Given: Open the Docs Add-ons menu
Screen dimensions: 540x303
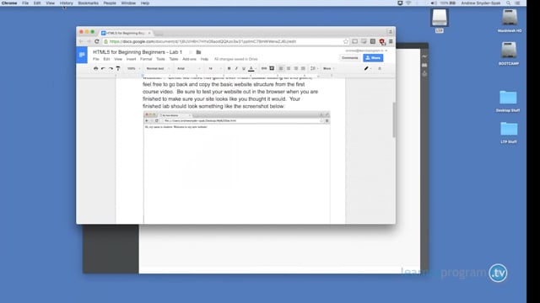Looking at the screenshot, I should [x=189, y=59].
